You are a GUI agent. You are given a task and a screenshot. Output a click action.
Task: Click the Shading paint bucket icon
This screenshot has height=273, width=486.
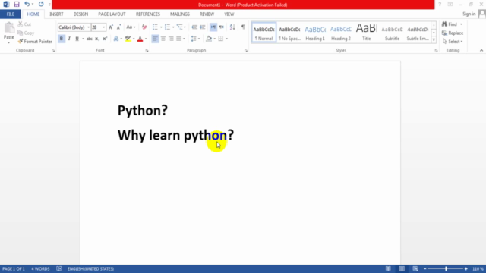pos(209,39)
